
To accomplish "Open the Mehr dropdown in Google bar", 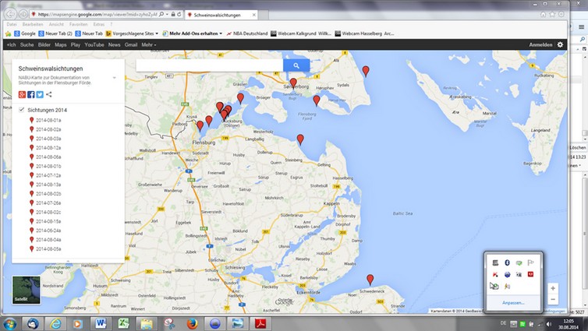I will click(148, 45).
